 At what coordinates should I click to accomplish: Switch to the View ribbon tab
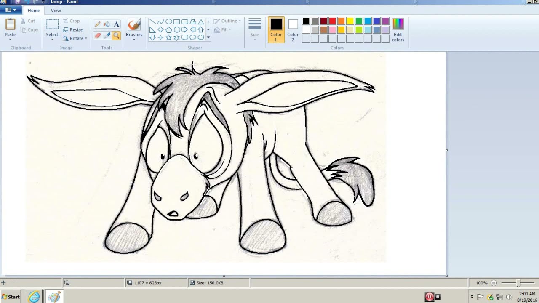pos(56,11)
